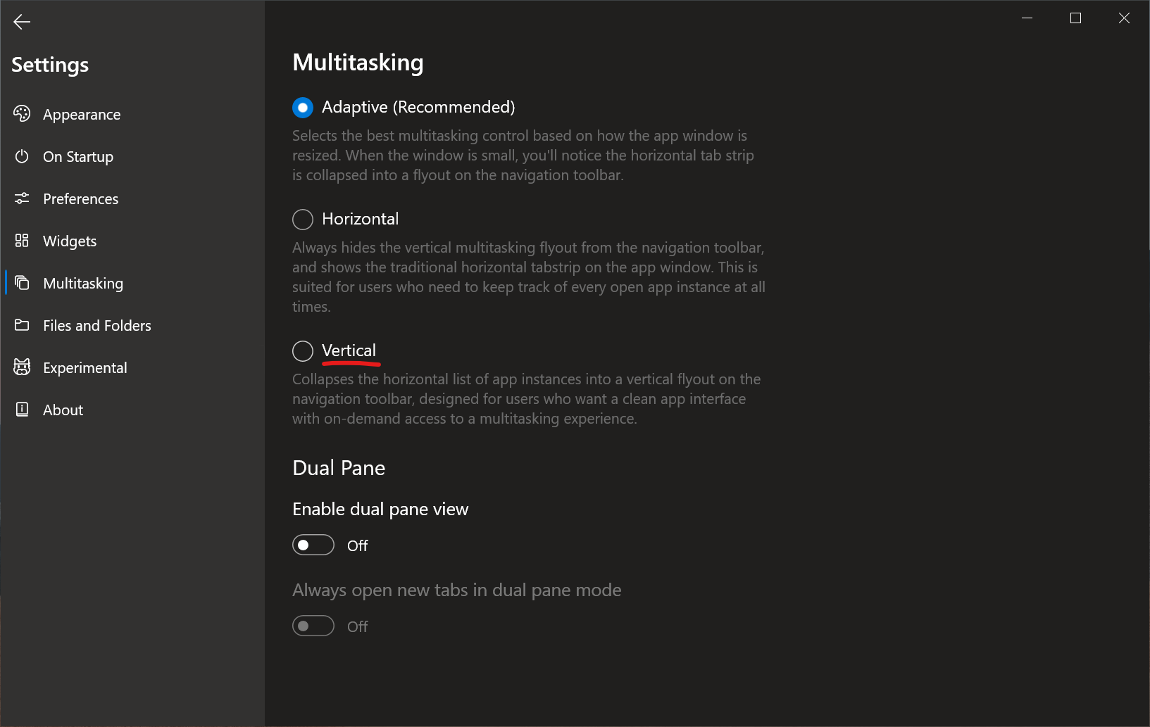Image resolution: width=1150 pixels, height=727 pixels.
Task: Select the Preferences sliders icon
Action: 22,198
